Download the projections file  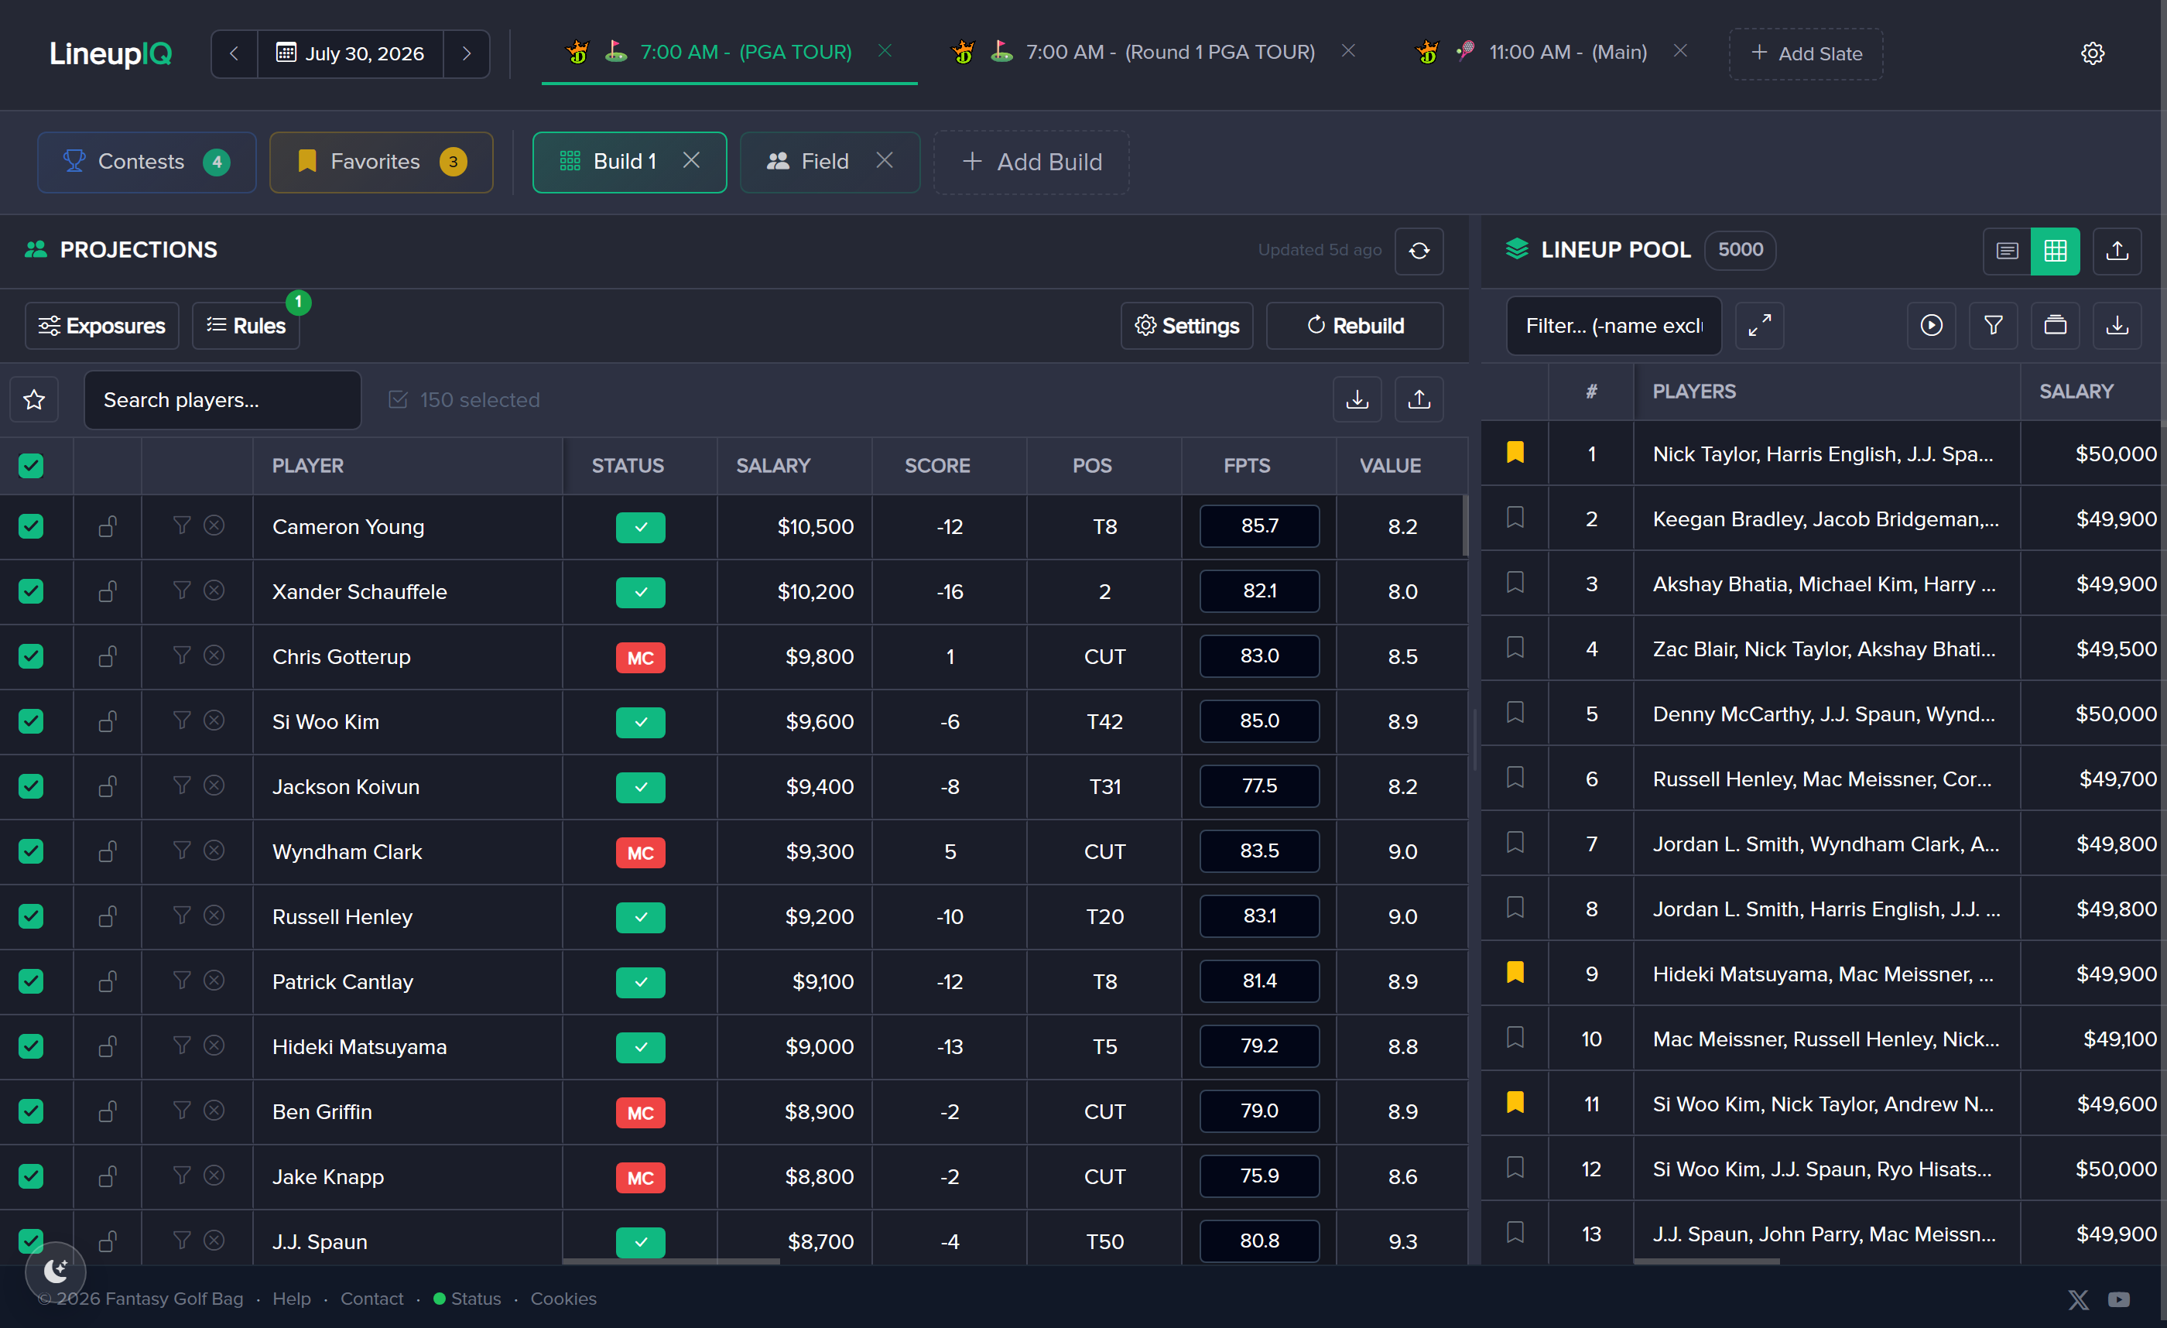1357,400
